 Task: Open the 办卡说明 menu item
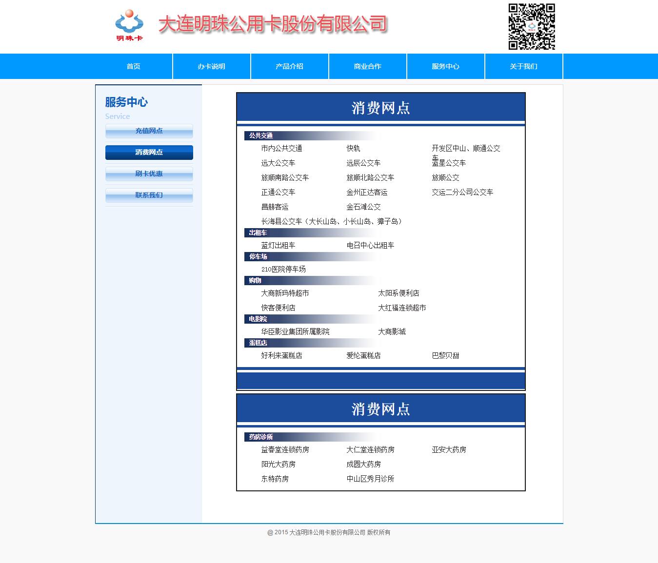coord(212,66)
